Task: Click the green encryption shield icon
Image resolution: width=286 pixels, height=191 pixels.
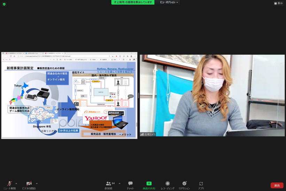Action: click(4, 4)
